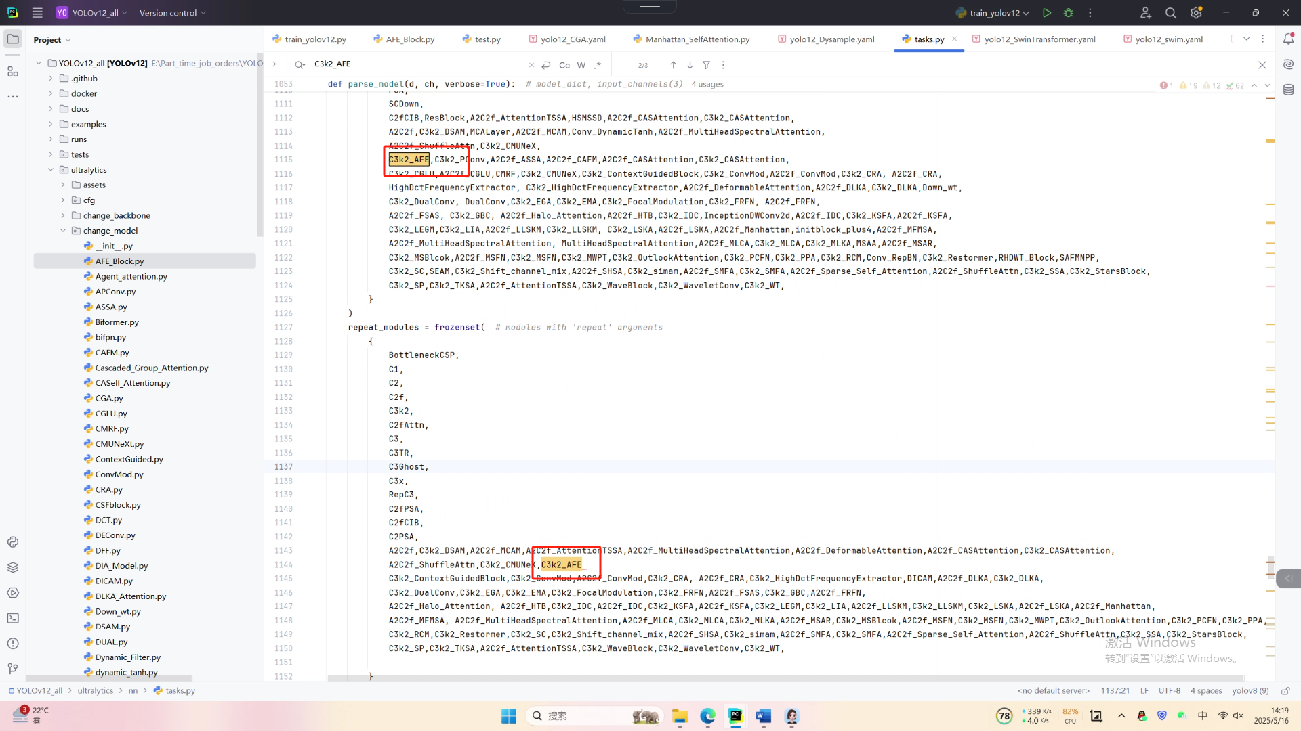Viewport: 1301px width, 731px height.
Task: Collapse the change_model folder
Action: click(x=63, y=231)
